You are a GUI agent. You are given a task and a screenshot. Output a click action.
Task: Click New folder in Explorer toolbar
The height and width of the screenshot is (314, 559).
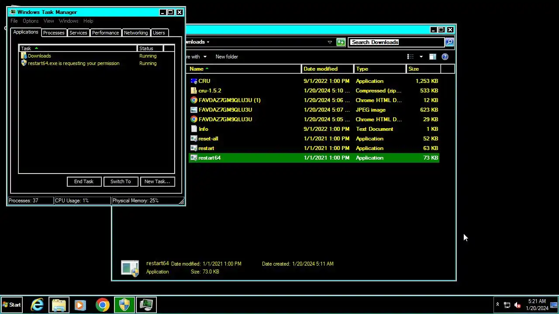(x=227, y=57)
